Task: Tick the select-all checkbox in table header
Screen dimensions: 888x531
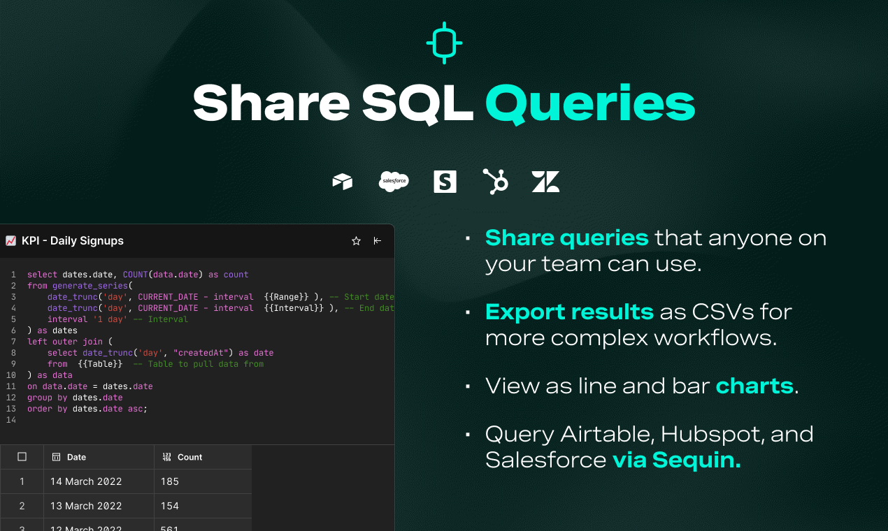Action: [x=22, y=457]
